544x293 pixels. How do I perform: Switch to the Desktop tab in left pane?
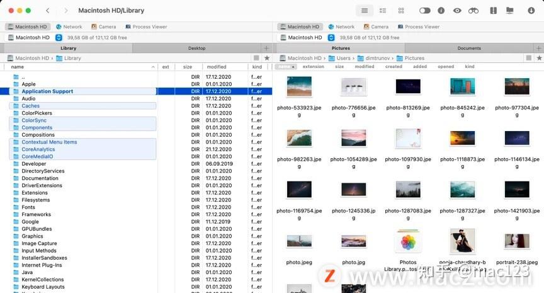click(x=196, y=49)
